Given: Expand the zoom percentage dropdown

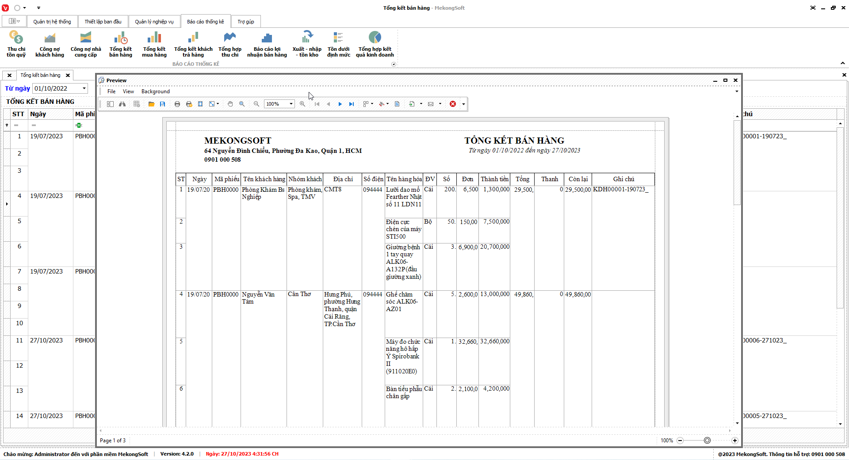Looking at the screenshot, I should [x=291, y=104].
